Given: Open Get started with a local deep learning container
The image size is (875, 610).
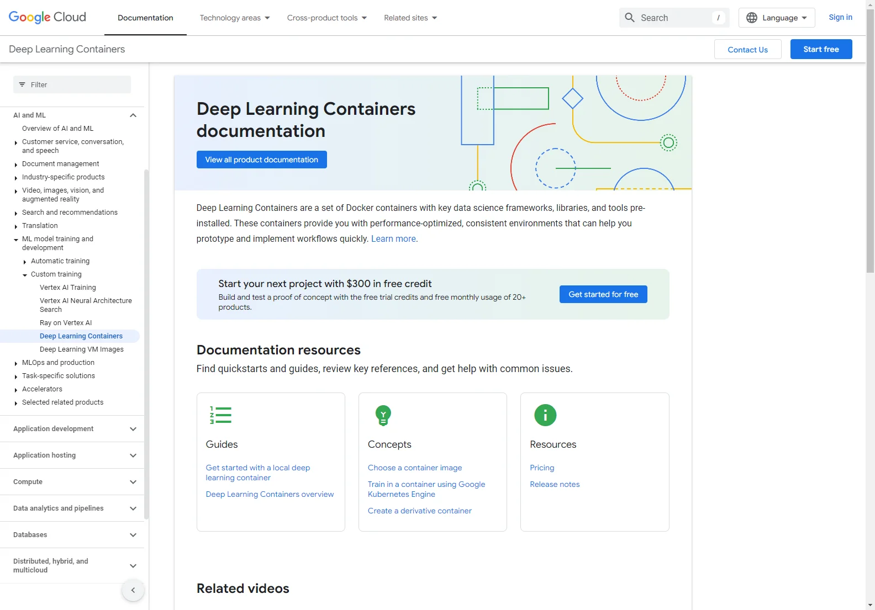Looking at the screenshot, I should (x=258, y=473).
